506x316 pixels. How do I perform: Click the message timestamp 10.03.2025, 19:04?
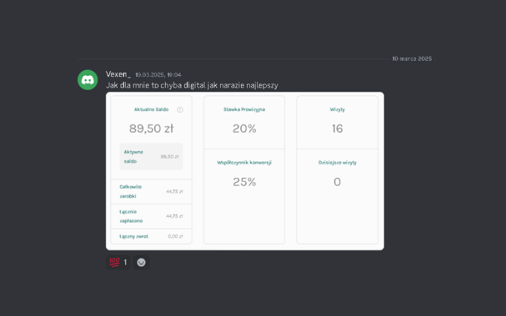[158, 75]
